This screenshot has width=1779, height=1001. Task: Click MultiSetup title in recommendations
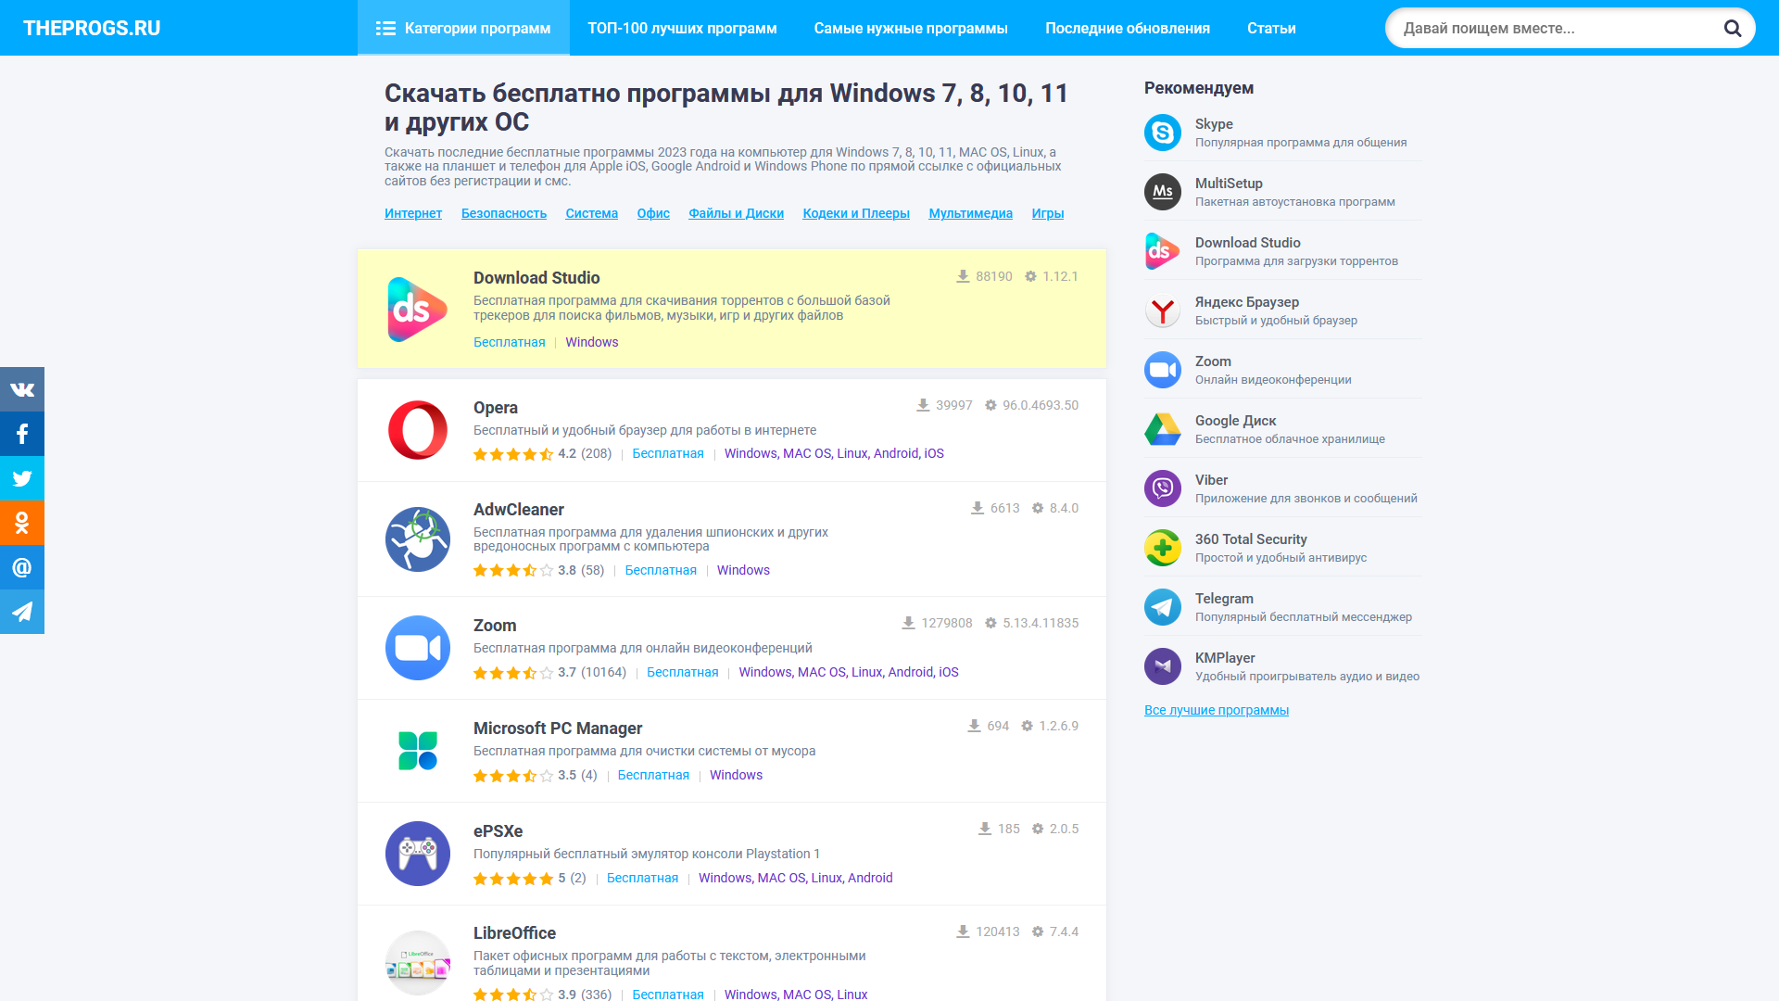(1229, 184)
